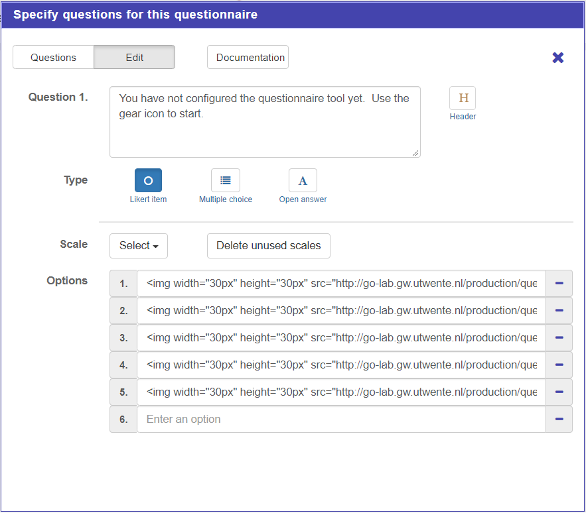The image size is (586, 513).
Task: Switch to the Edit tab
Action: click(135, 58)
